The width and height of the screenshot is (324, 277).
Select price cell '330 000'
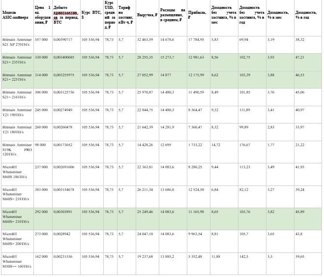pyautogui.click(x=43, y=62)
